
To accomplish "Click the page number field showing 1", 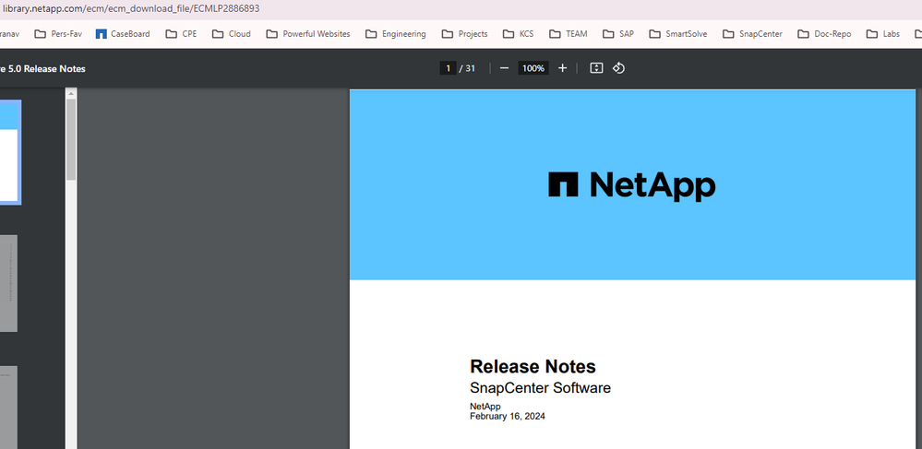I will [448, 68].
